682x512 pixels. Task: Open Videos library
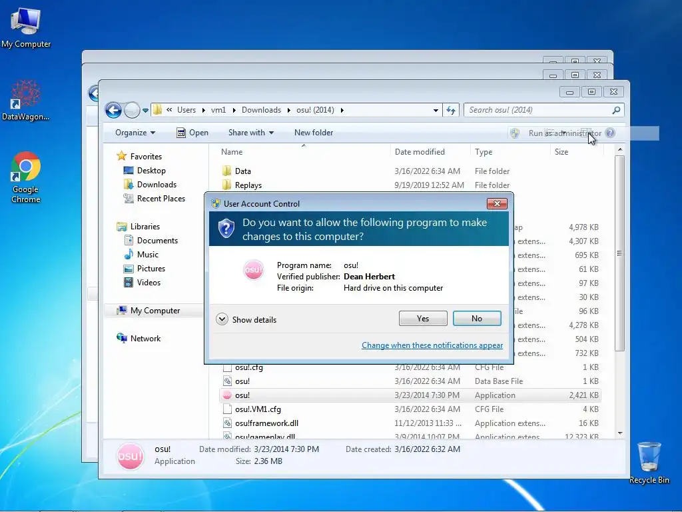click(143, 282)
